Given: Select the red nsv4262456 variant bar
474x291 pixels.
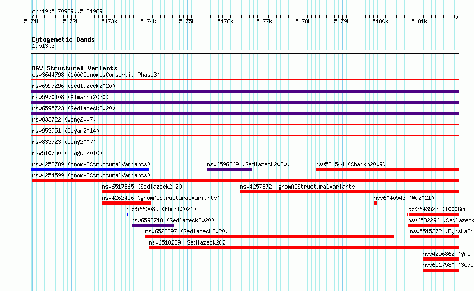Looking at the screenshot, I should tap(126, 203).
